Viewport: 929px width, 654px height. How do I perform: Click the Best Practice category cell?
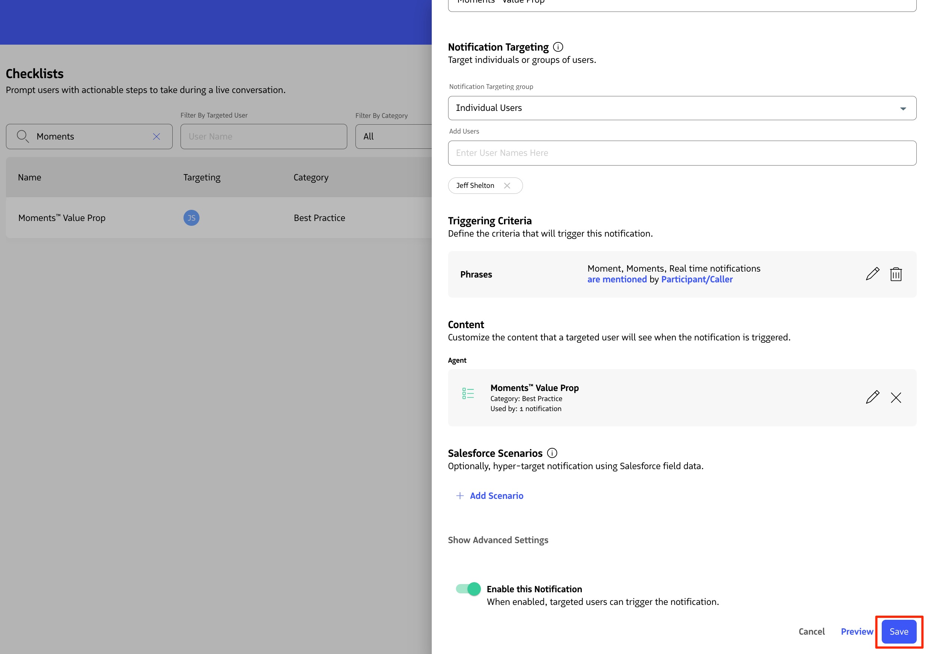[x=319, y=218]
